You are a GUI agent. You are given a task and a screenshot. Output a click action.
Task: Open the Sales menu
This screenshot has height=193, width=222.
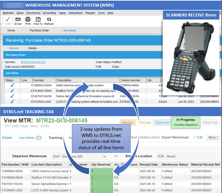(20, 13)
